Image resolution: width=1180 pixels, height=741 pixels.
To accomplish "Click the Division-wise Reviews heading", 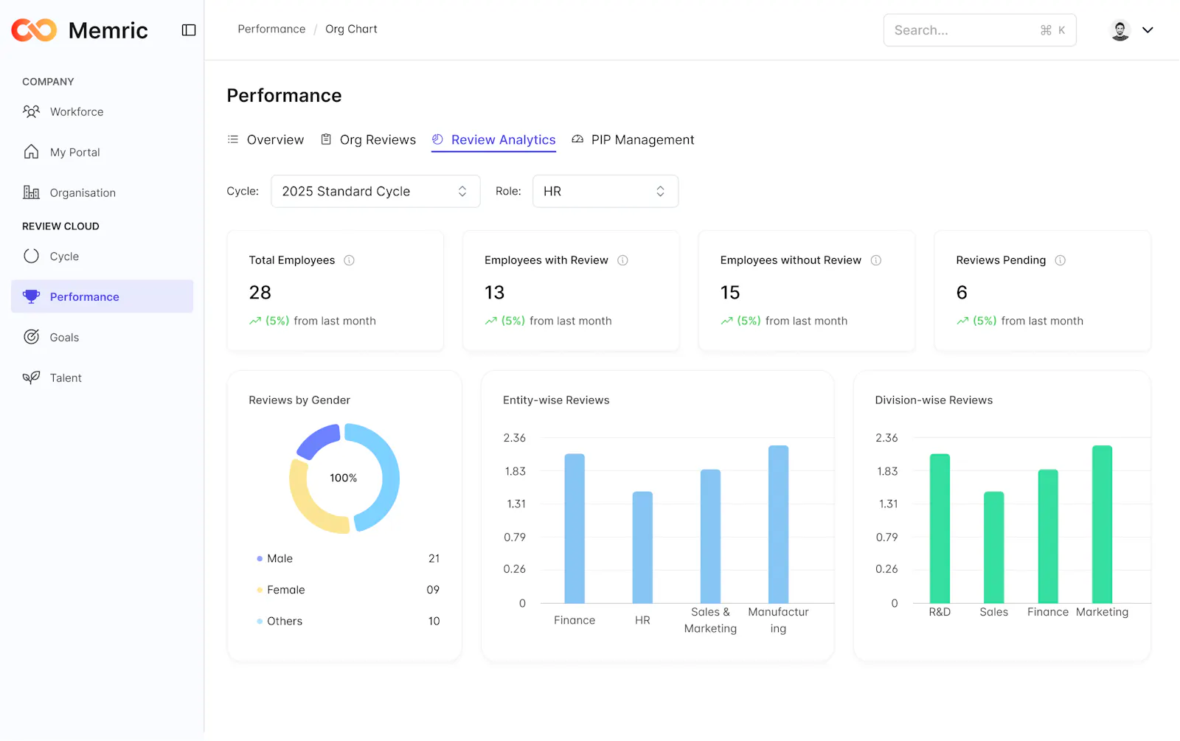I will [x=934, y=400].
